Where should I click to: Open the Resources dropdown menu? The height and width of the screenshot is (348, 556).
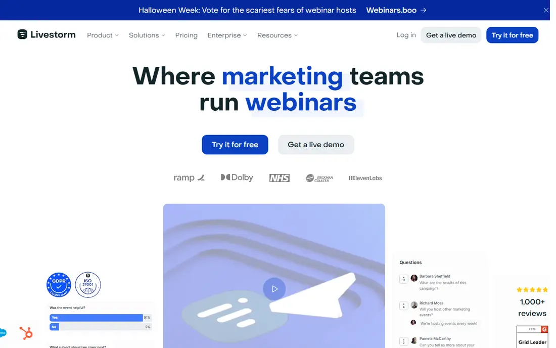coord(277,35)
